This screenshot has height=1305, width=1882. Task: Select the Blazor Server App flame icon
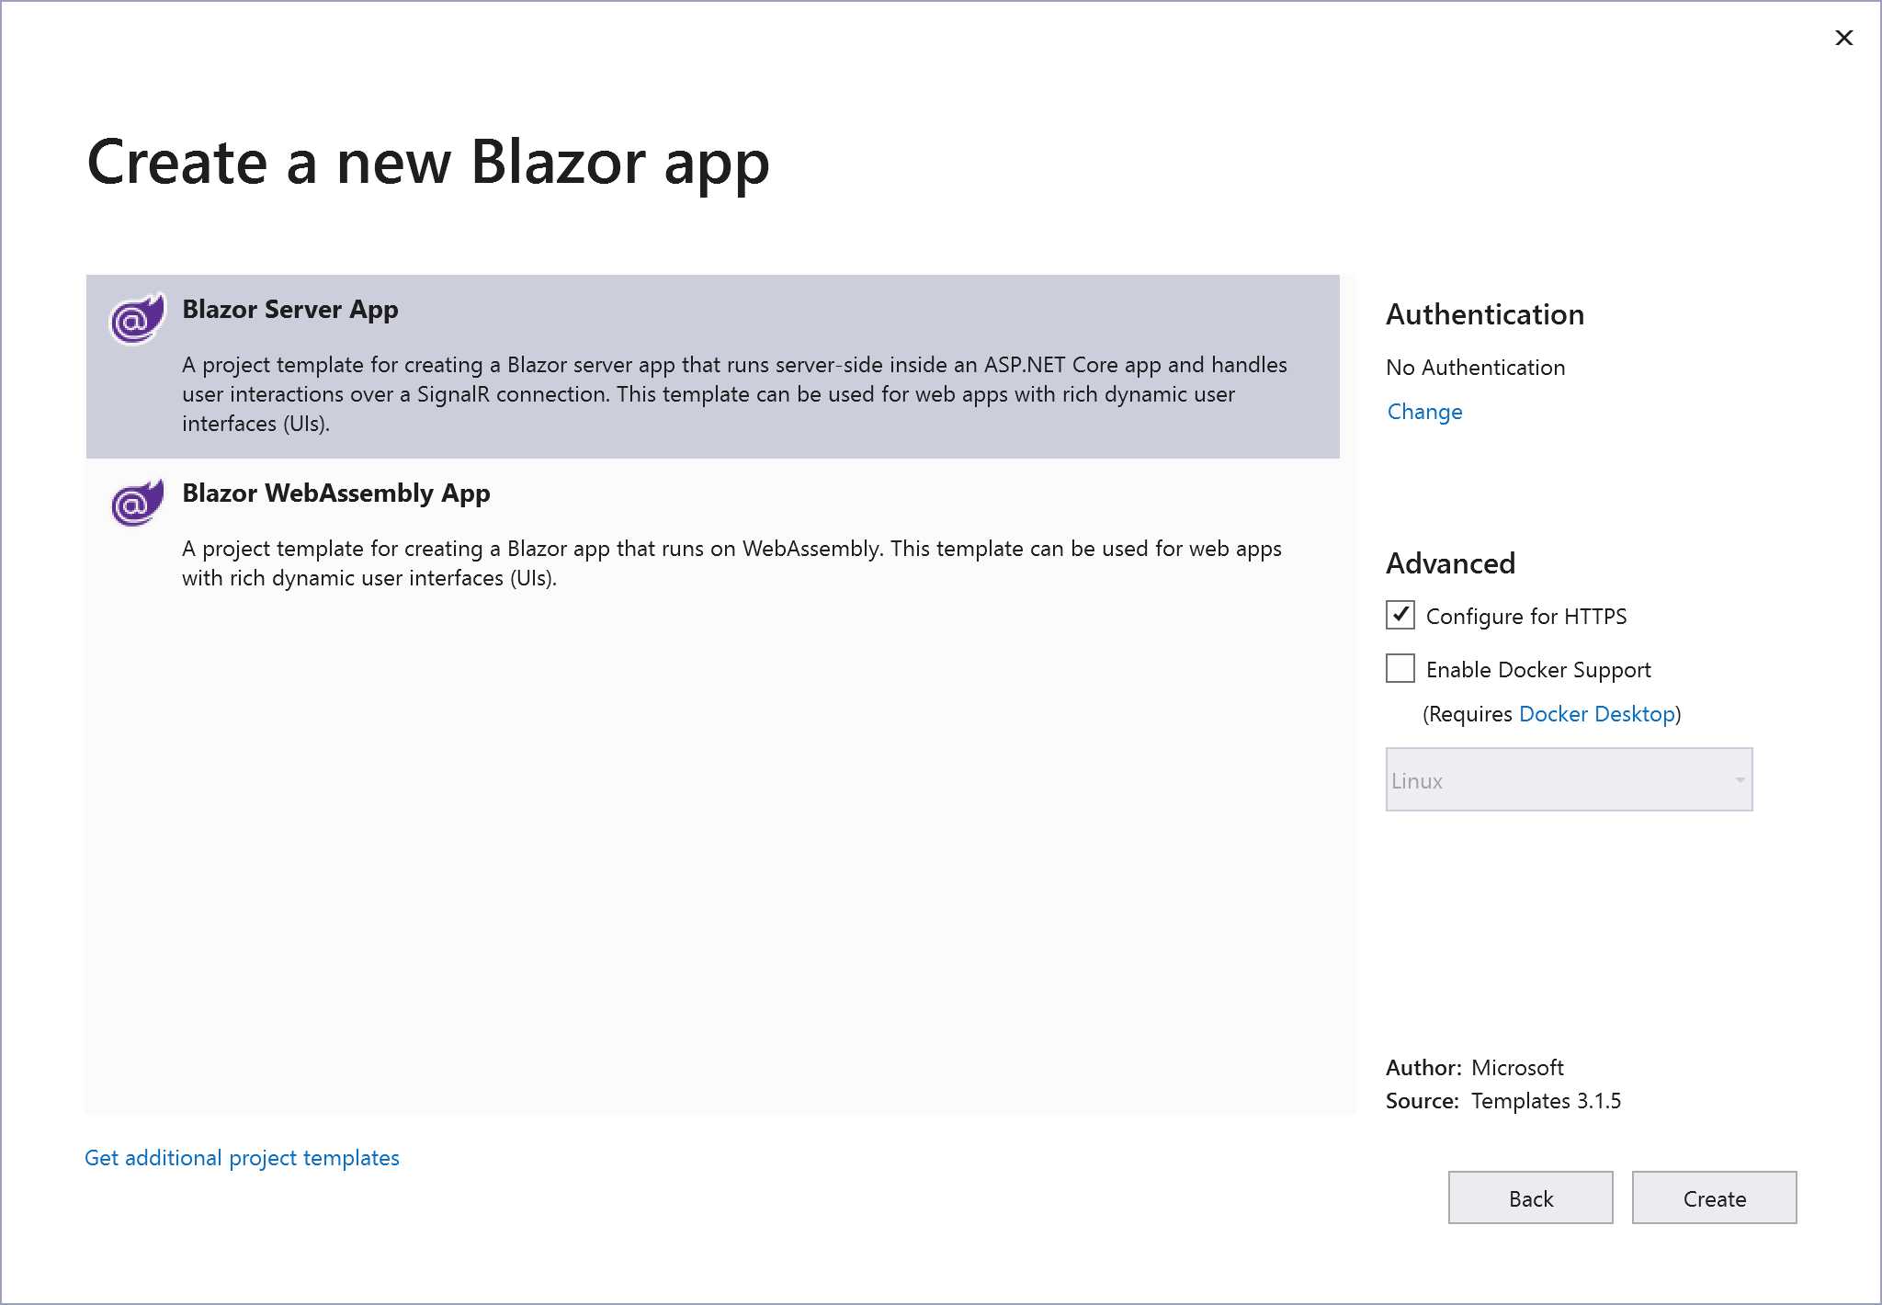click(x=135, y=319)
